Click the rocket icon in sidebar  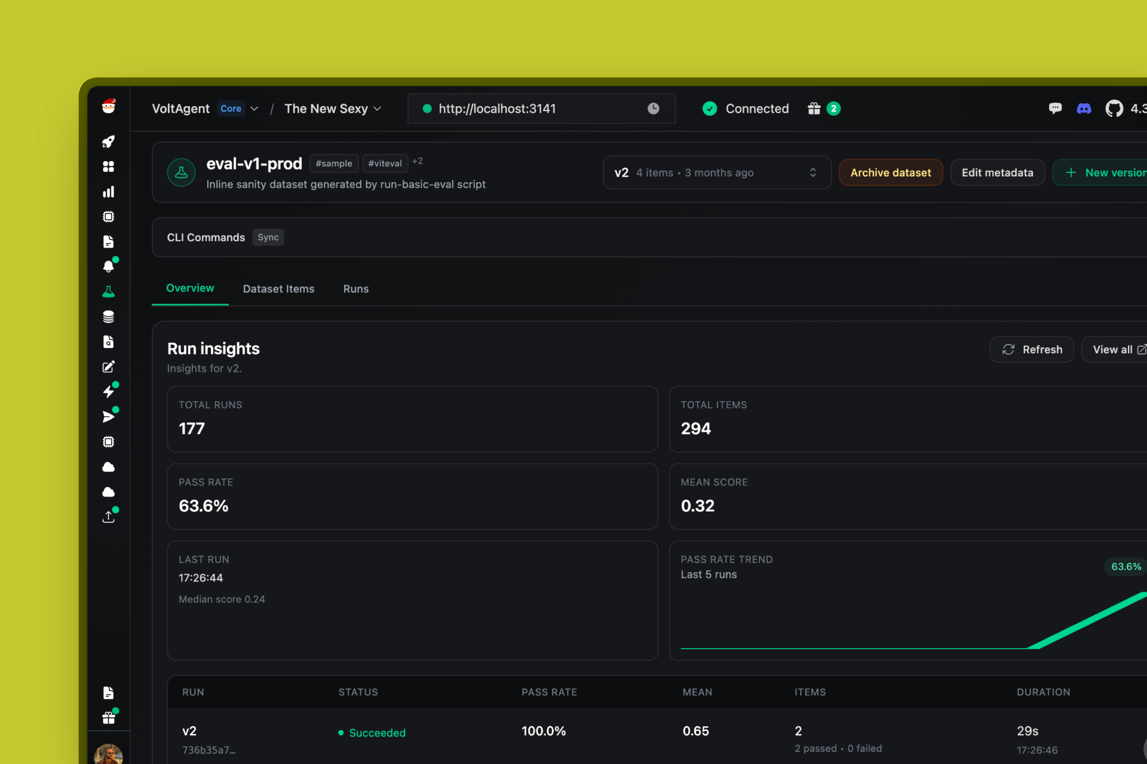coord(108,141)
